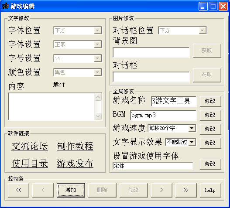
Task: Click 修改 button next to BGM
Action: click(x=210, y=115)
